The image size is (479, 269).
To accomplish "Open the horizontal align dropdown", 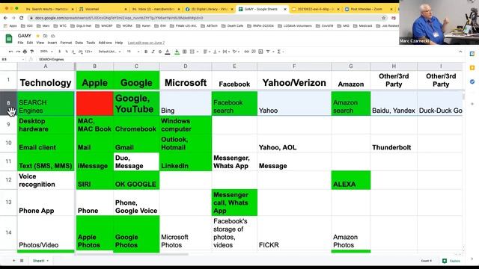I will click(207, 52).
